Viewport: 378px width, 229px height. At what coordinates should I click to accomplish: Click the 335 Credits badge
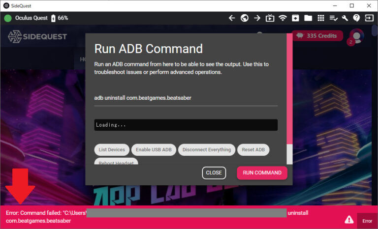pos(317,36)
